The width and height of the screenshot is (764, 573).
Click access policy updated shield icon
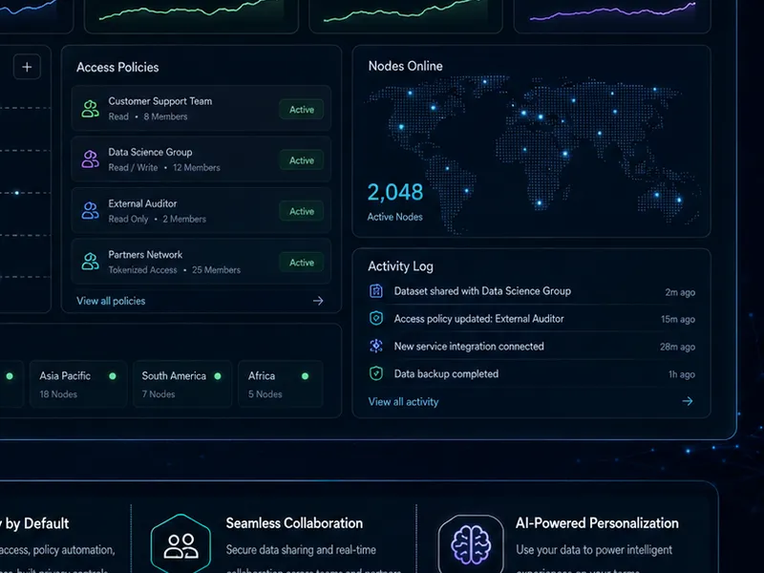pyautogui.click(x=376, y=318)
